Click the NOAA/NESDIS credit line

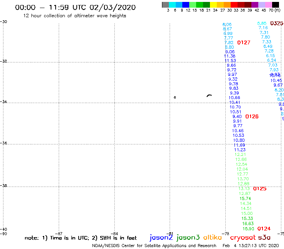click(154, 246)
